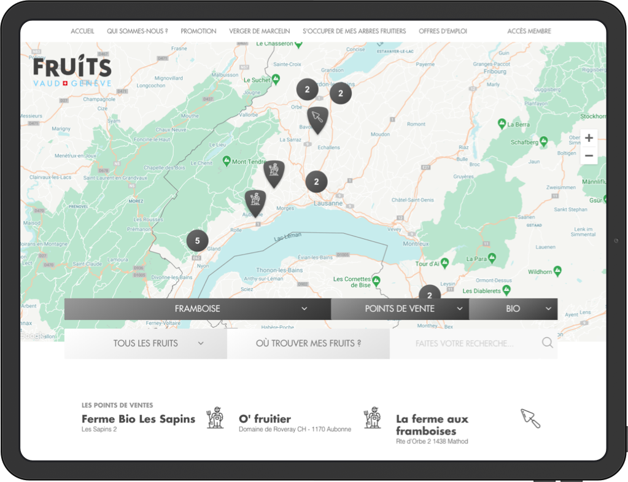Click the Tour d'Aï peak marker
628x482 pixels.
[444, 263]
